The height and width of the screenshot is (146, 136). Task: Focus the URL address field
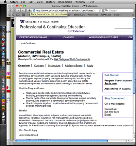pyautogui.click(x=67, y=11)
